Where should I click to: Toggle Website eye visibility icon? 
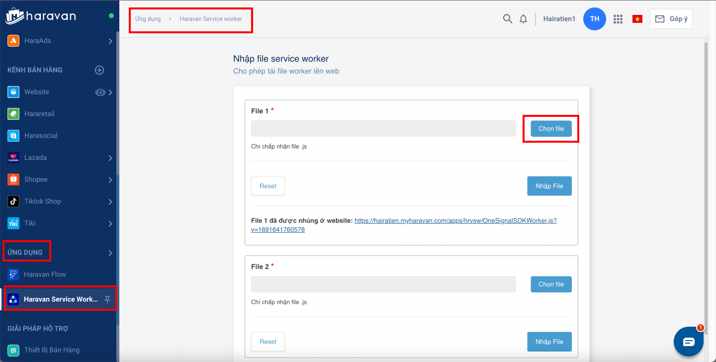(100, 92)
